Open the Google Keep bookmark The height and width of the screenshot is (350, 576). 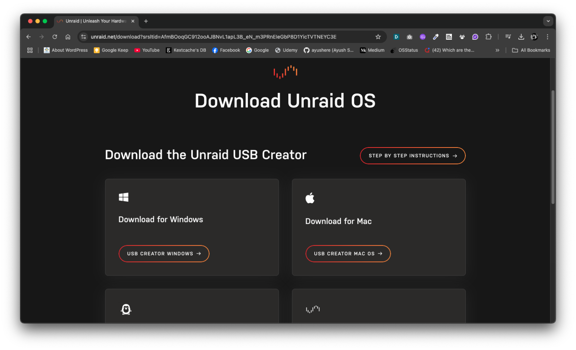(x=111, y=50)
